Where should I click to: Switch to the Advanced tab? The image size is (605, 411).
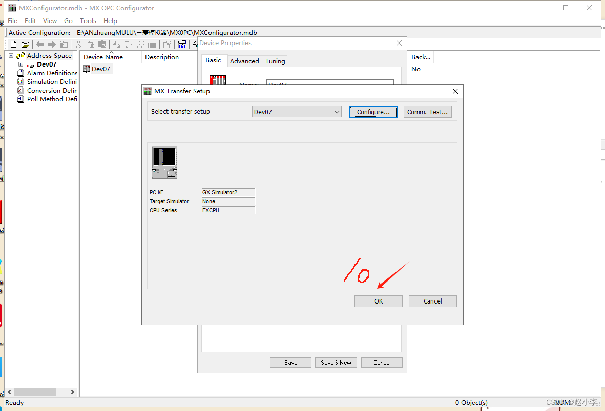coord(244,61)
